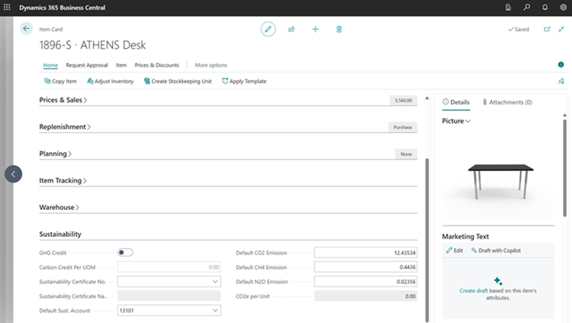The width and height of the screenshot is (572, 323).
Task: Open the notifications bell
Action: click(x=545, y=7)
